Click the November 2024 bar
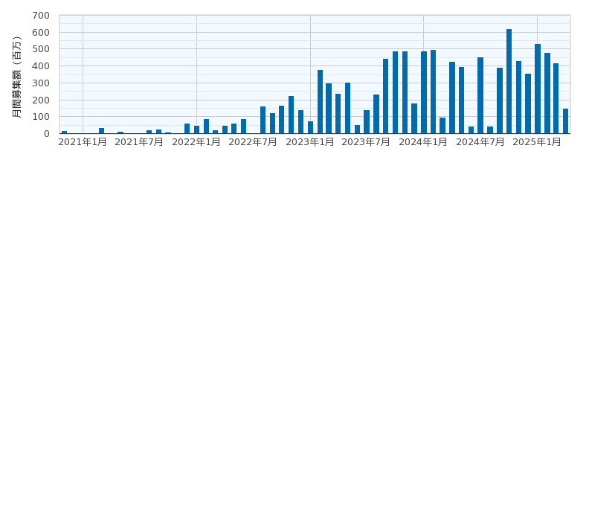 tap(519, 98)
